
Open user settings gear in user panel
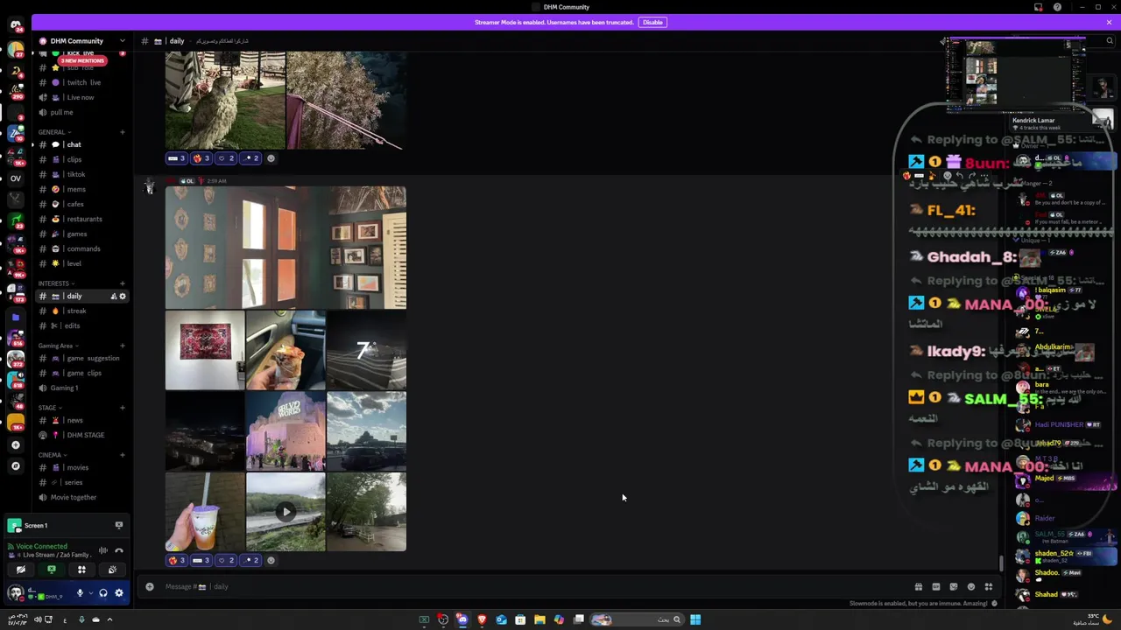coord(119,593)
